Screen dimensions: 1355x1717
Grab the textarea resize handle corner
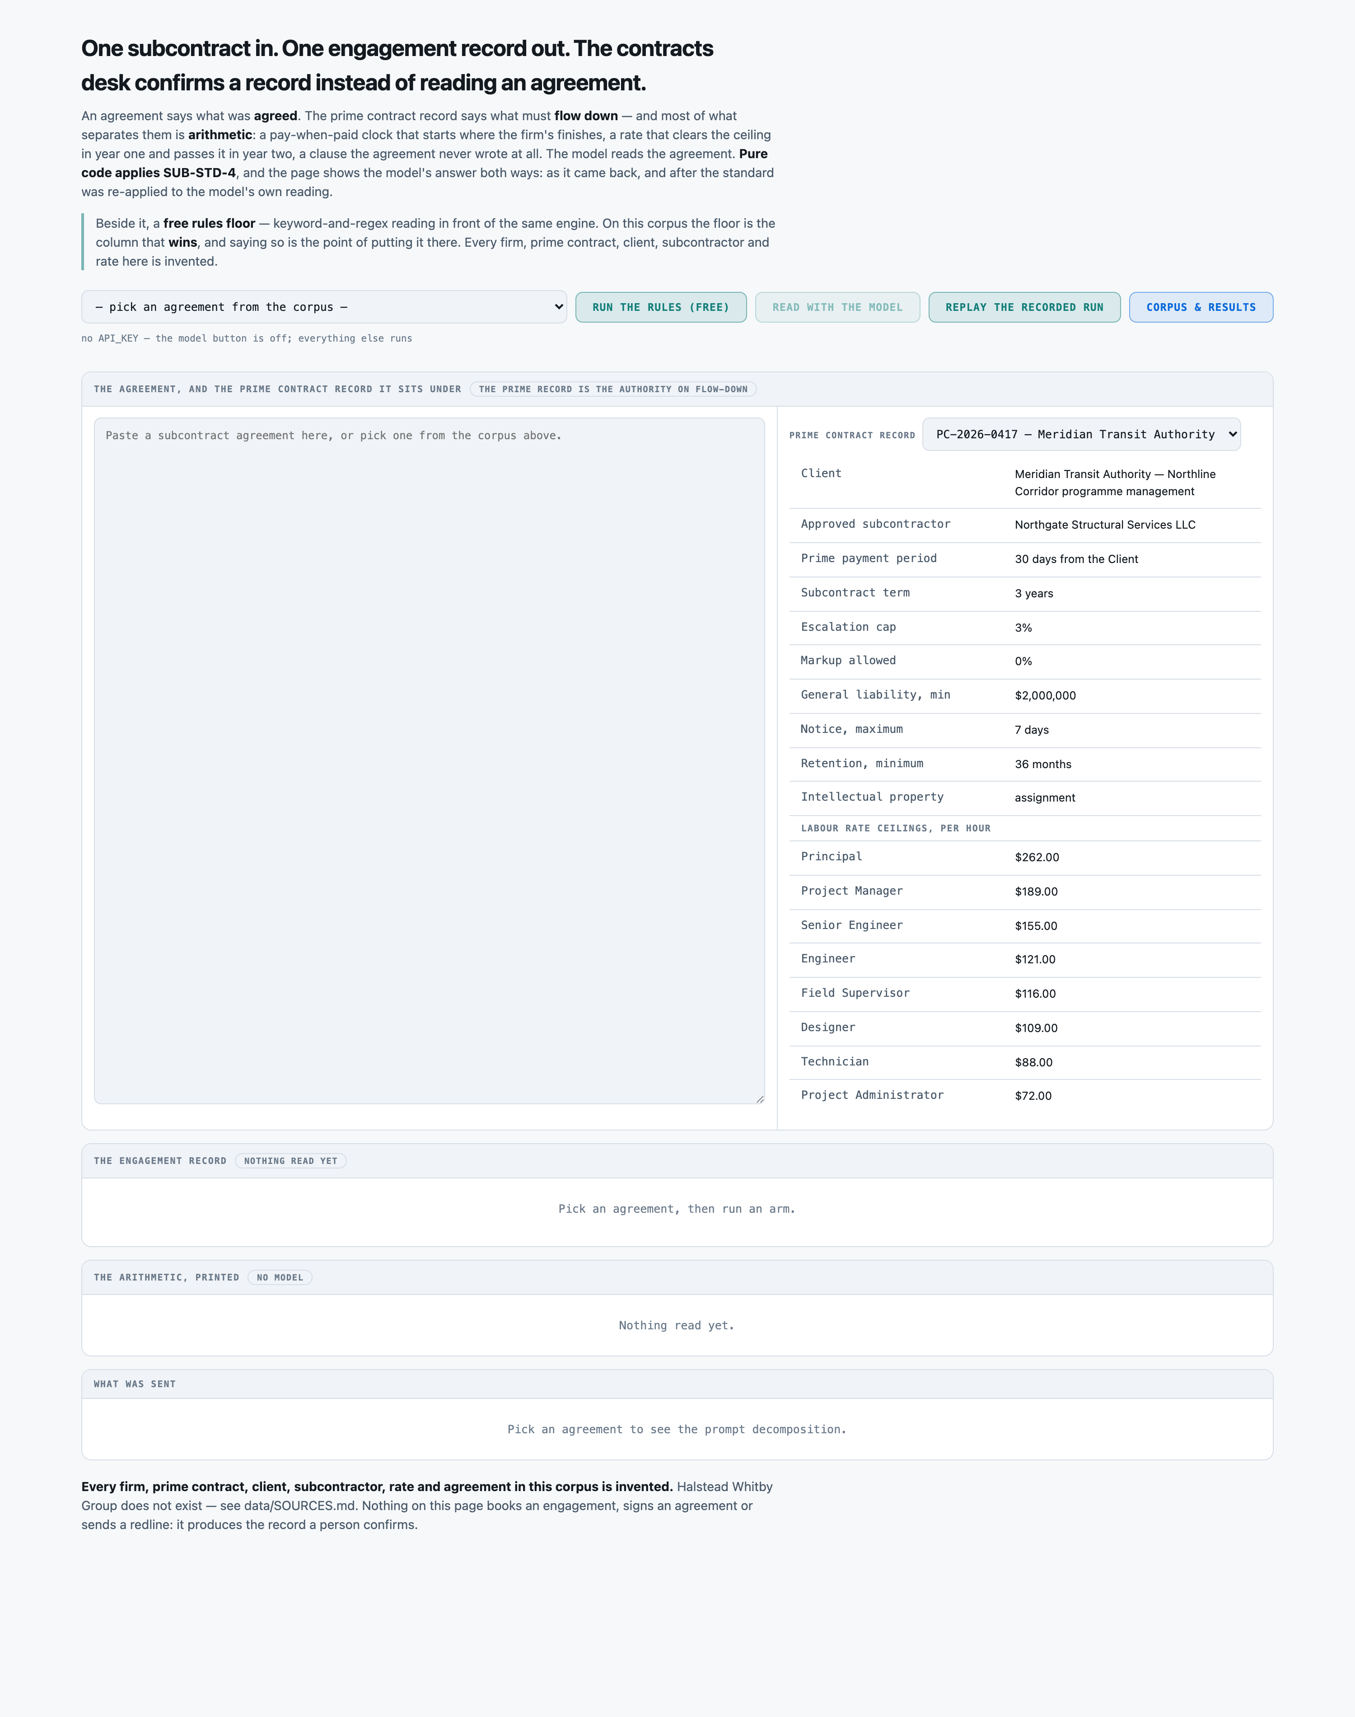(x=759, y=1098)
